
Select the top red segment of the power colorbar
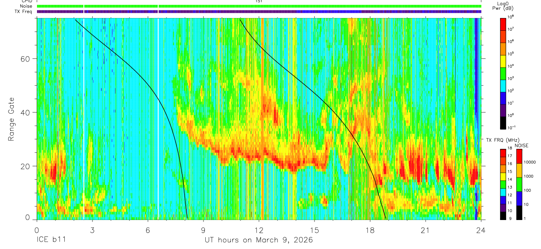503,24
